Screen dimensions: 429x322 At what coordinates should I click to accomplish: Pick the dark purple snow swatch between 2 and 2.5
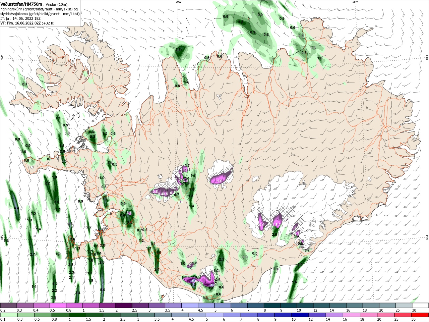pyautogui.click(x=124, y=306)
